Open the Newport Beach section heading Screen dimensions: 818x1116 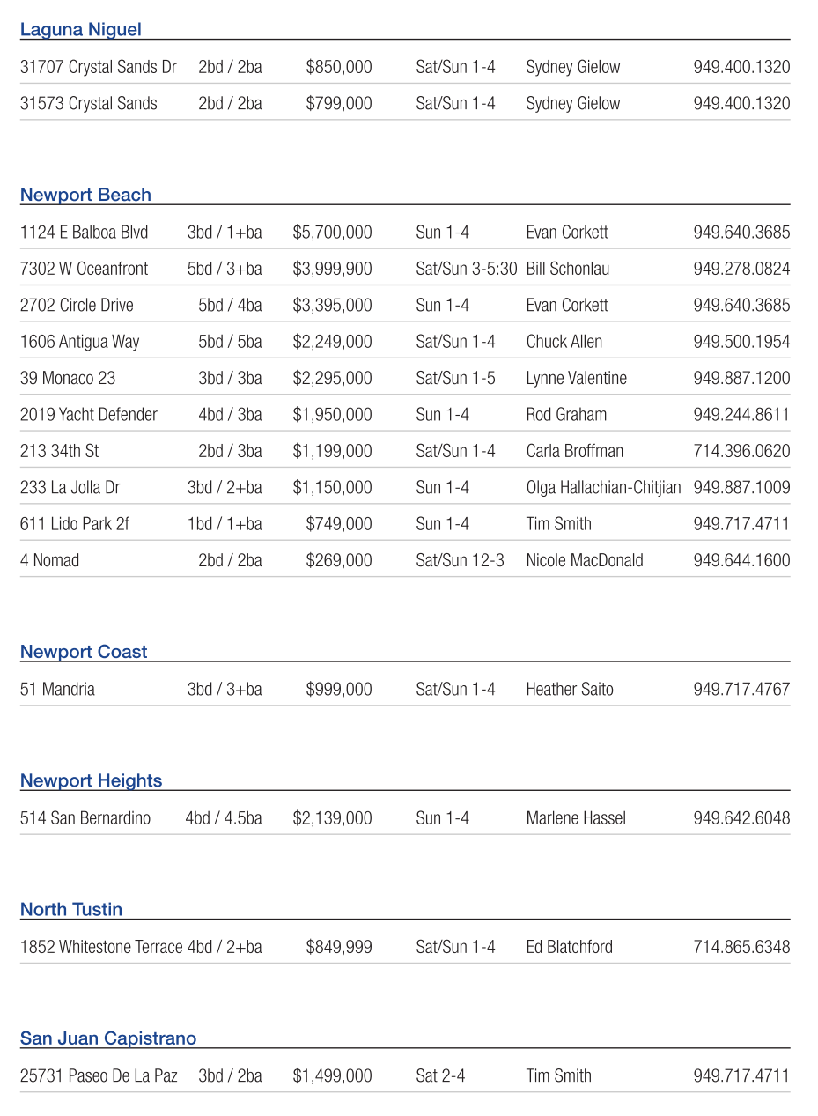[x=85, y=195]
